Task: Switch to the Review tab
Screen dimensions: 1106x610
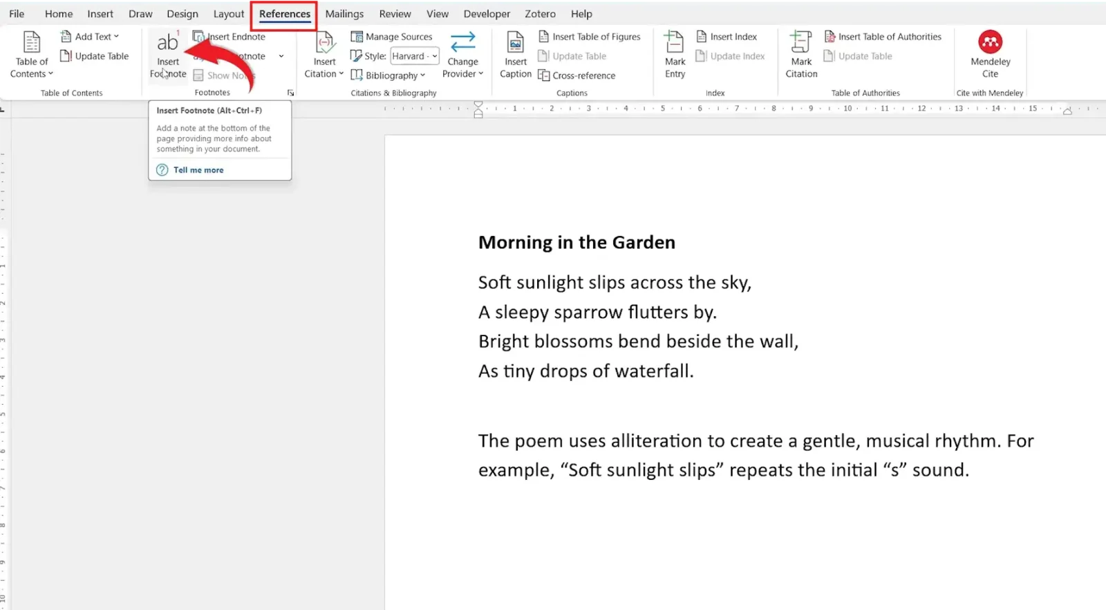Action: coord(395,14)
